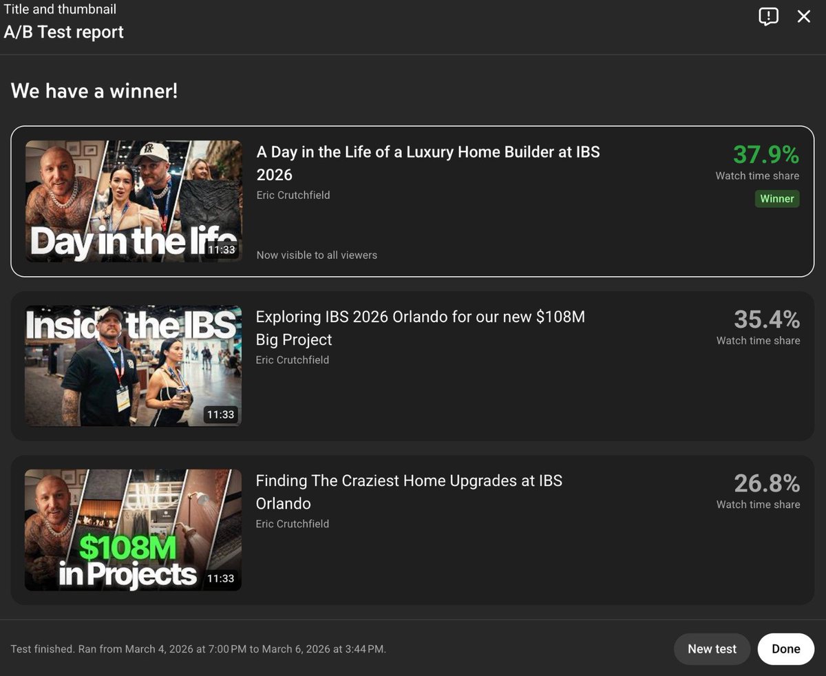Click the Winner badge on the winning variant
This screenshot has height=676, width=826.
(x=777, y=198)
